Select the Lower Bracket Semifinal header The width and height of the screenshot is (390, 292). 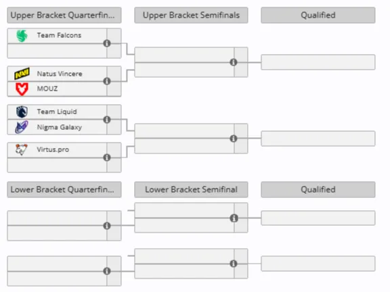pyautogui.click(x=191, y=189)
